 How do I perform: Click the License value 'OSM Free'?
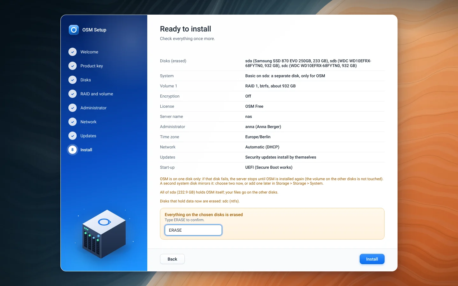[x=254, y=106]
